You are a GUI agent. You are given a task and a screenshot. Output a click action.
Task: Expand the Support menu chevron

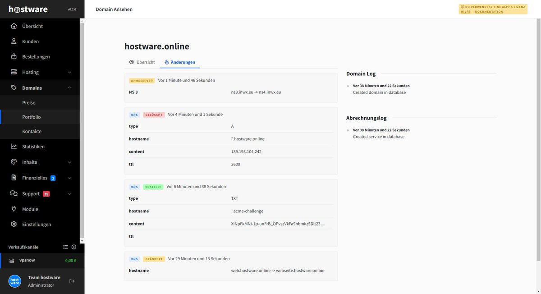pyautogui.click(x=69, y=194)
